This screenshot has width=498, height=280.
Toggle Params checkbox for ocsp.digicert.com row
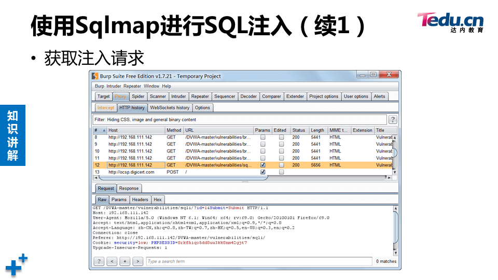262,172
